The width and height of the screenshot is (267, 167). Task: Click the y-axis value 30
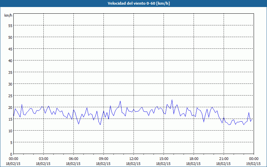point(10,84)
